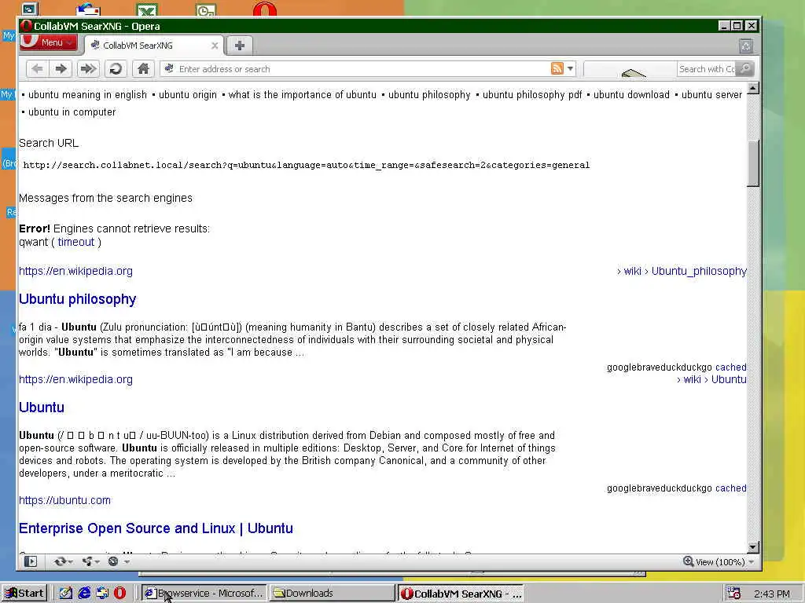The height and width of the screenshot is (603, 805).
Task: Select the 'ubuntu server' suggestion
Action: [711, 95]
